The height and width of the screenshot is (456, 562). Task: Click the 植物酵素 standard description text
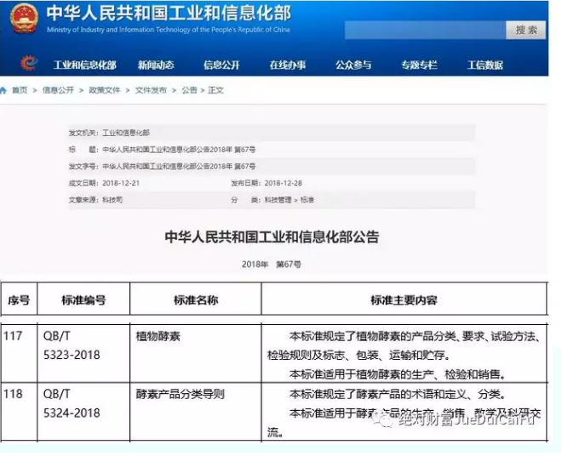[x=404, y=356]
